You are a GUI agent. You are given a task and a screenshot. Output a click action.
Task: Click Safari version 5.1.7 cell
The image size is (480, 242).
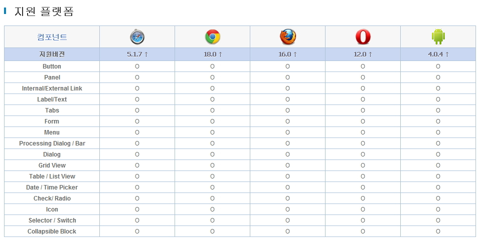[137, 54]
